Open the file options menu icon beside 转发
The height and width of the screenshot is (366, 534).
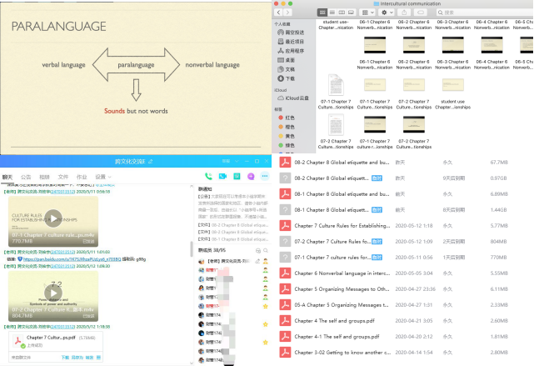point(98,358)
